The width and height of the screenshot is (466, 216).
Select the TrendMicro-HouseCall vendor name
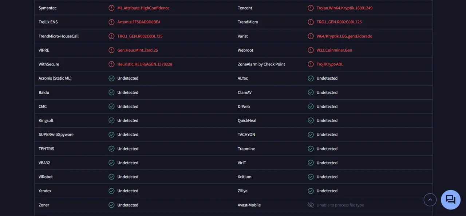(x=59, y=36)
